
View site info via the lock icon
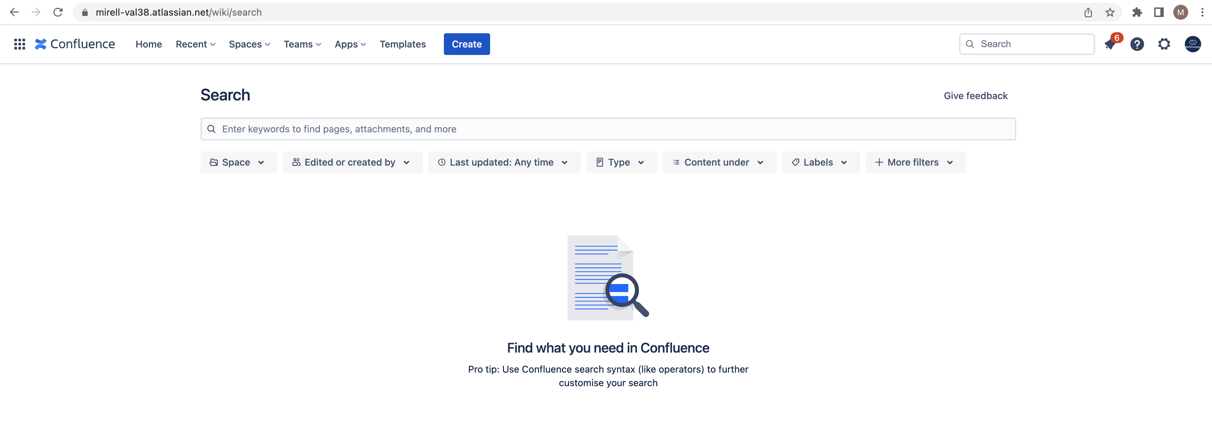click(85, 12)
